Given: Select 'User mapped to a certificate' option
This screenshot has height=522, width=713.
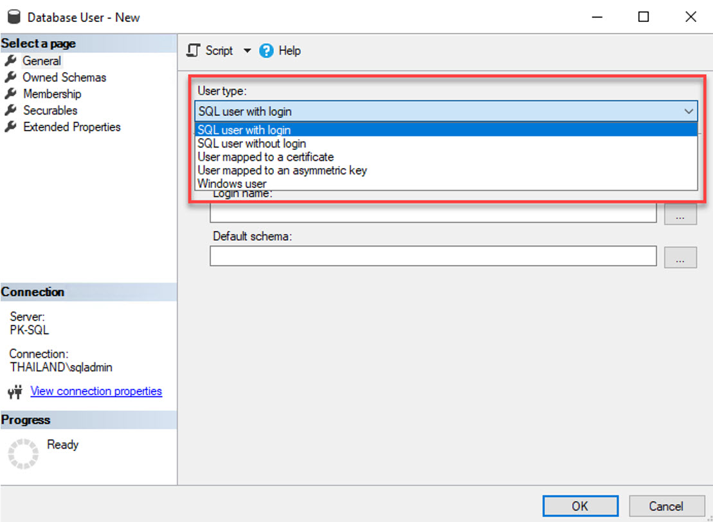Looking at the screenshot, I should (x=266, y=157).
